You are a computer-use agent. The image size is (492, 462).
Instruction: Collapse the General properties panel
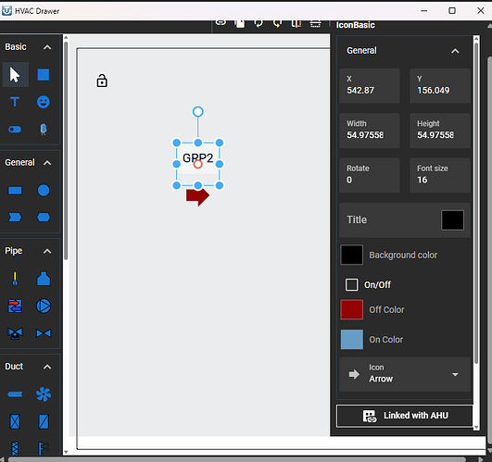coord(455,51)
